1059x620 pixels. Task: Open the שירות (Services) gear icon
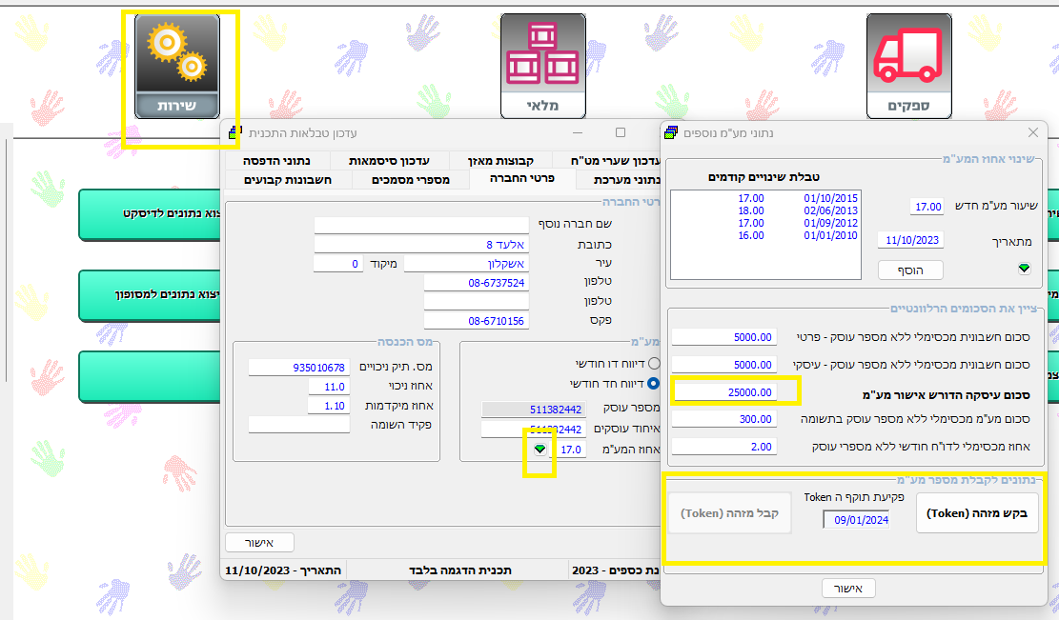point(177,65)
